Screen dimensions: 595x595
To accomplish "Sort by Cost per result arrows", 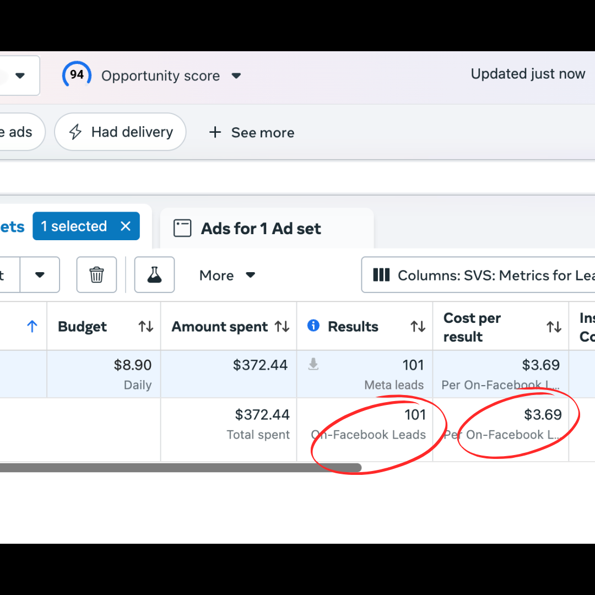I will 554,327.
